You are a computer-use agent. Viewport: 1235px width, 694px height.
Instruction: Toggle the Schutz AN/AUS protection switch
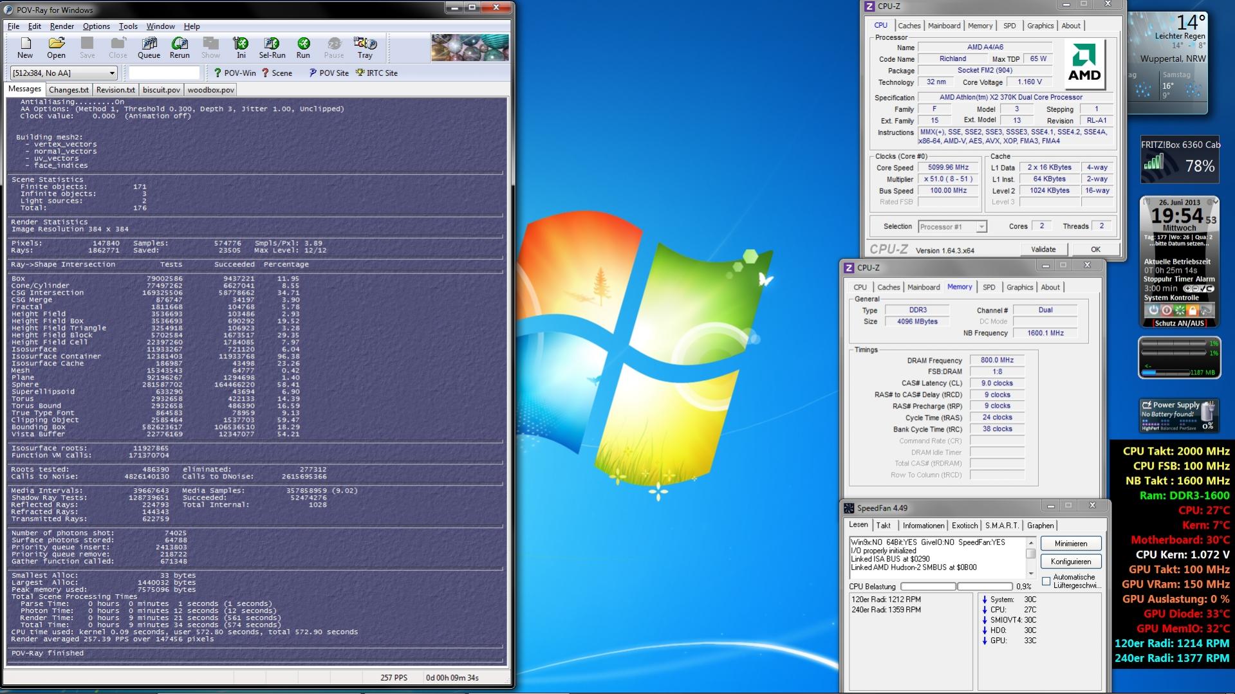pyautogui.click(x=1179, y=323)
